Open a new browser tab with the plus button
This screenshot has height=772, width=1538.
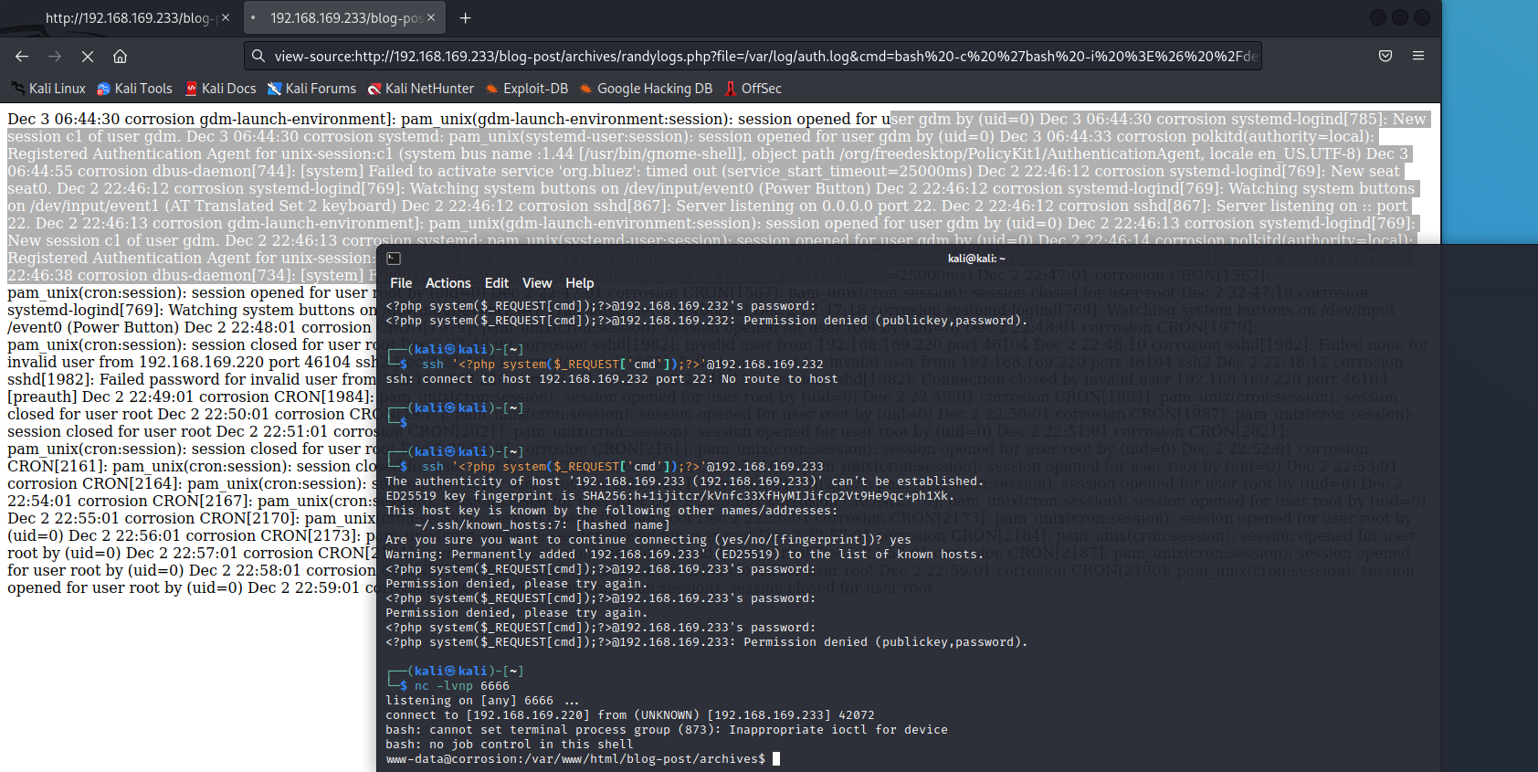pyautogui.click(x=465, y=17)
